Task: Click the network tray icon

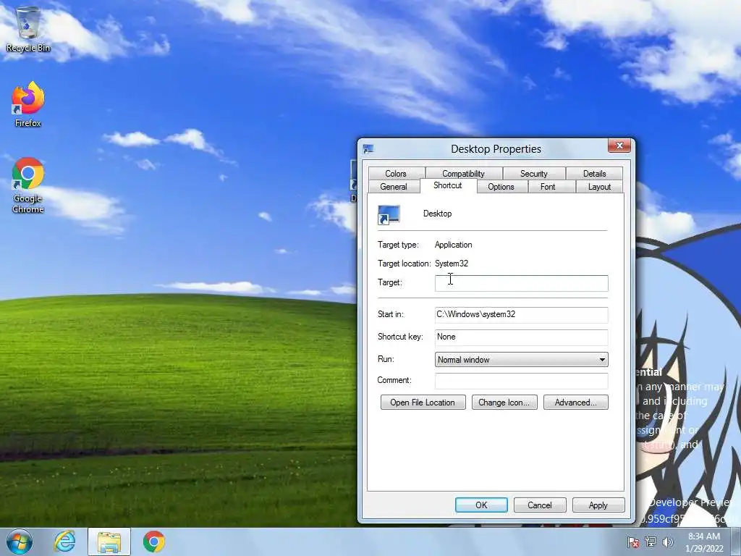Action: (x=651, y=542)
